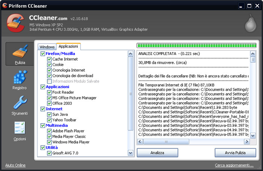Uncheck the Internet group checkbox
Viewport: 263px width, 171px height.
tap(42, 109)
